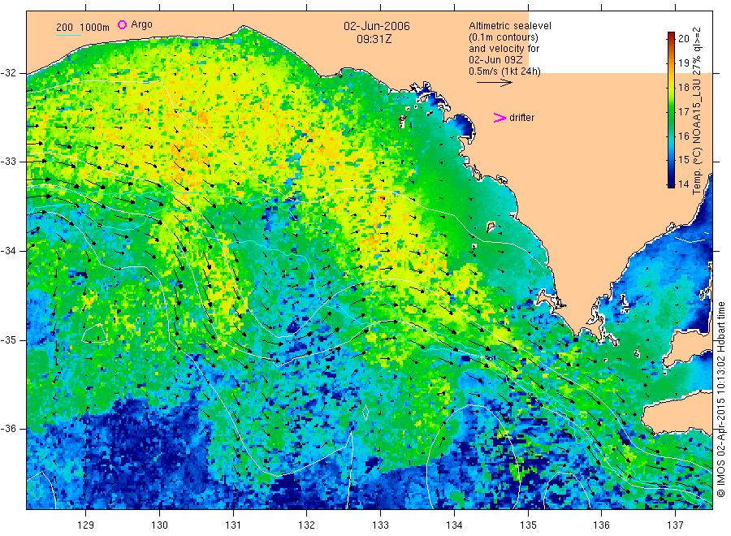Click the '(0.1m contours)' legend line

[x=503, y=37]
